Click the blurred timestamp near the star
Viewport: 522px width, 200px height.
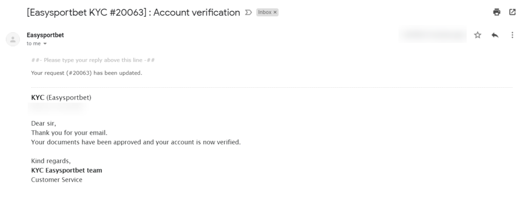pyautogui.click(x=432, y=34)
